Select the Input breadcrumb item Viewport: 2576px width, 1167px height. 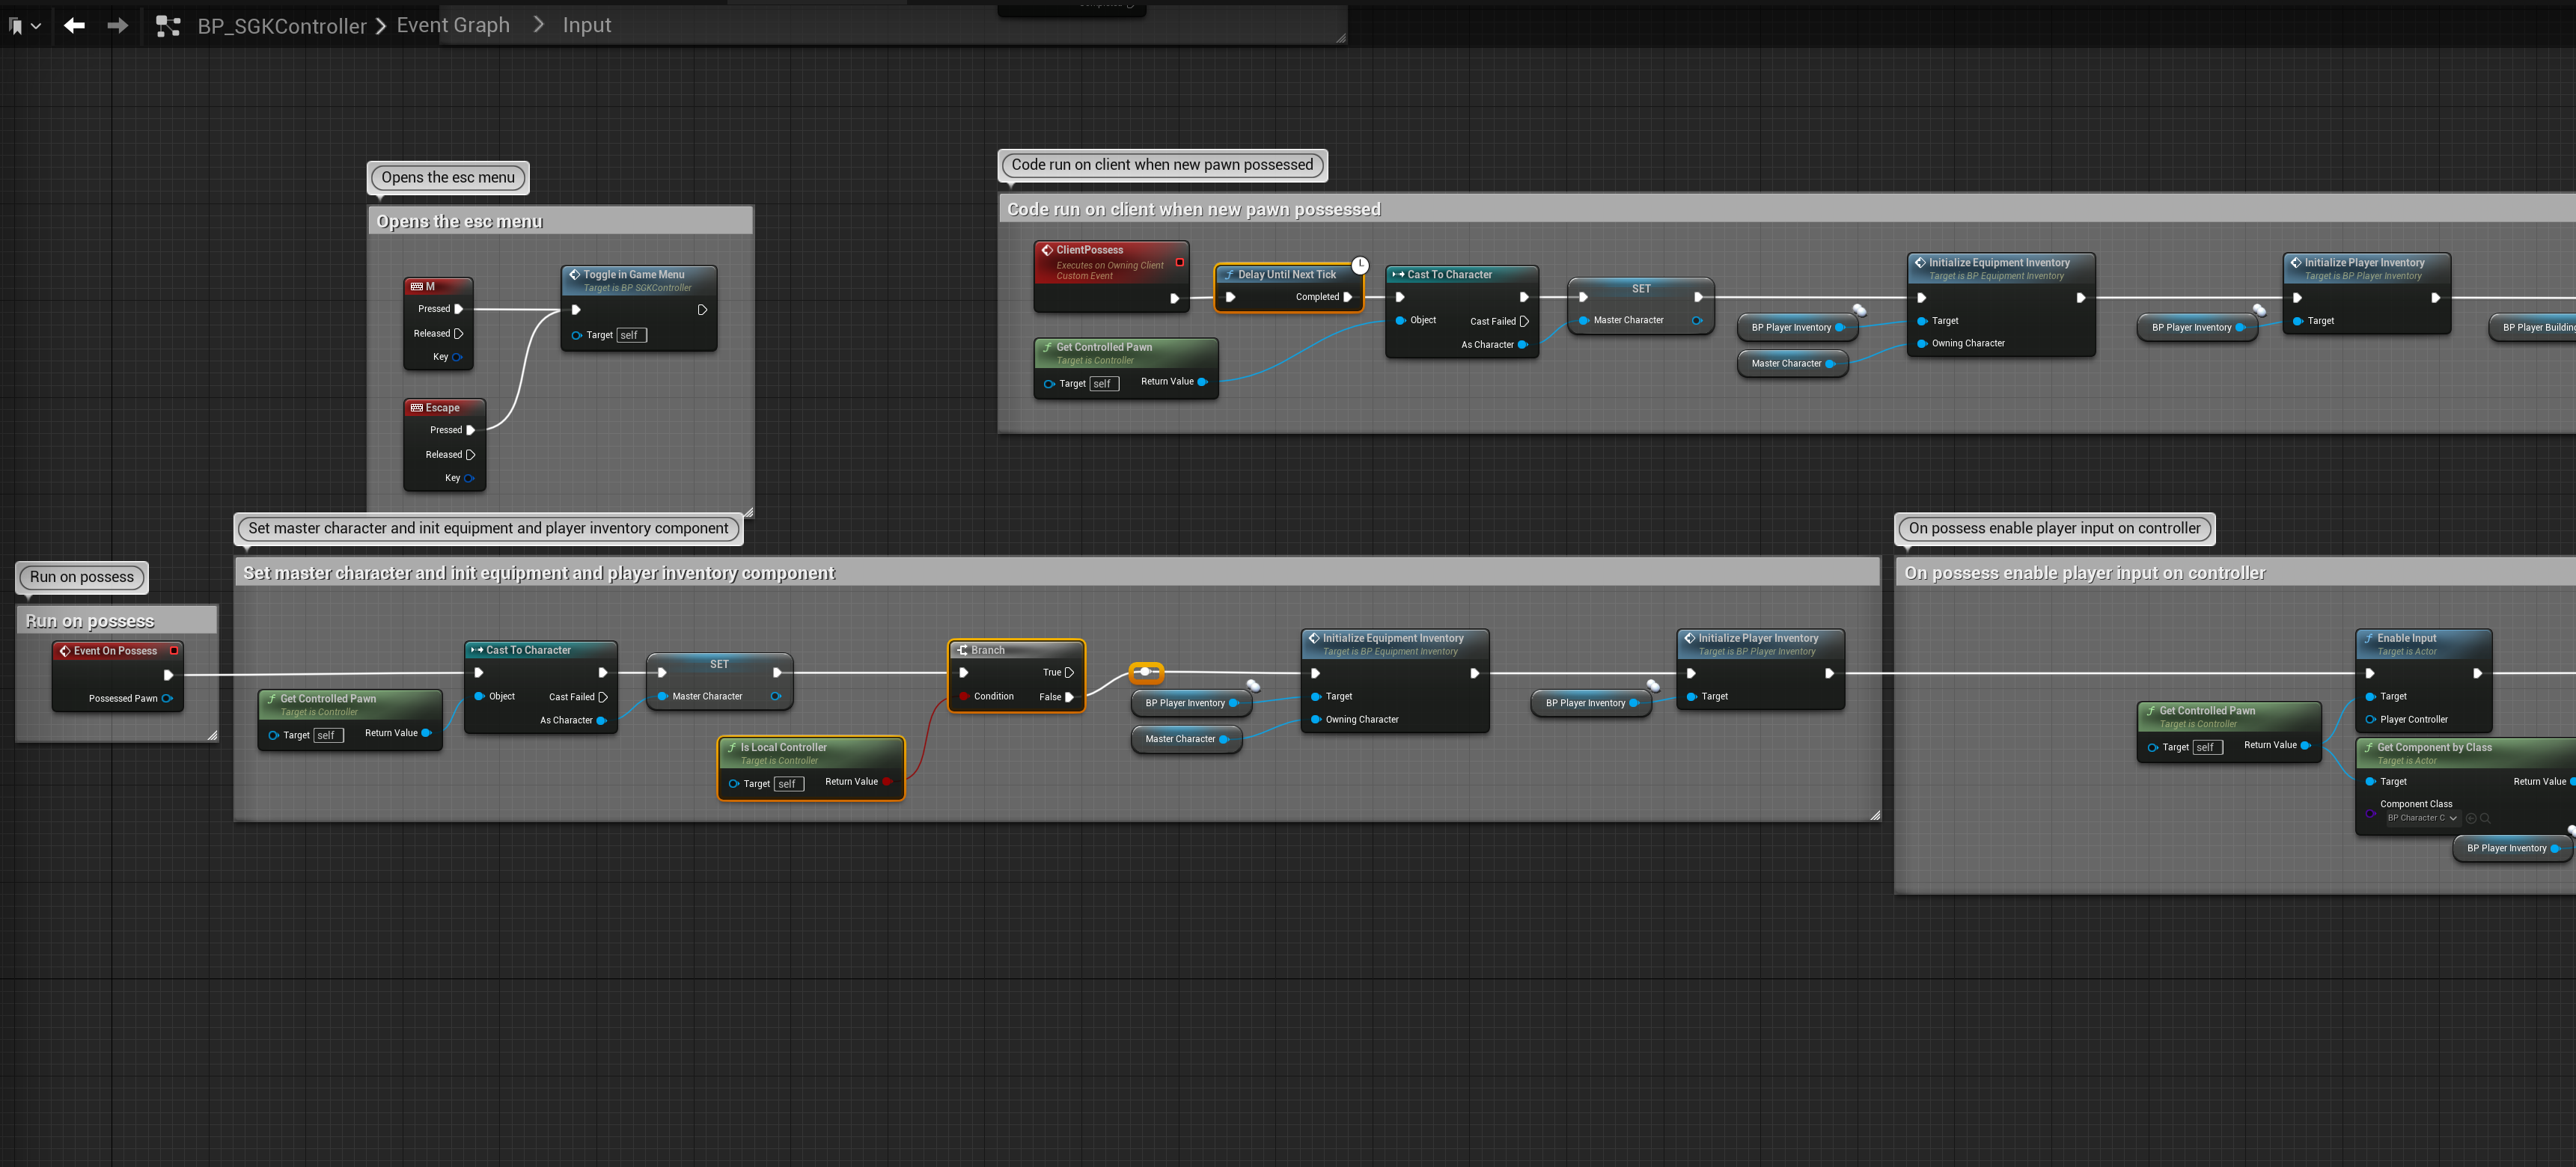click(x=586, y=25)
